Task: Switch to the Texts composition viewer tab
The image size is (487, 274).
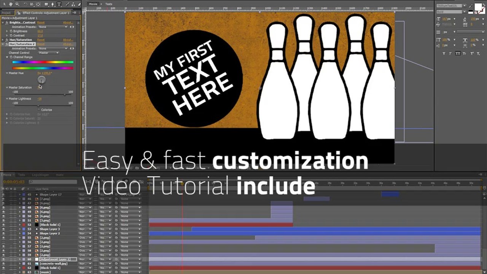Action: click(109, 4)
